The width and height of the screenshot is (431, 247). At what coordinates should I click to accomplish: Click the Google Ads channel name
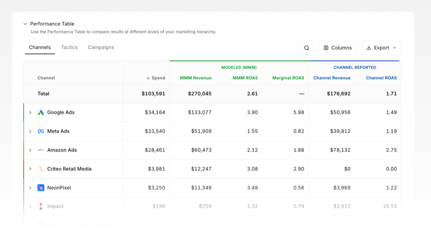coord(61,112)
